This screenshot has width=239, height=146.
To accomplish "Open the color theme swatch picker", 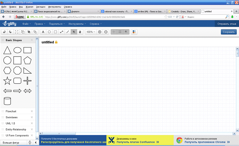I will pyautogui.click(x=134, y=32).
